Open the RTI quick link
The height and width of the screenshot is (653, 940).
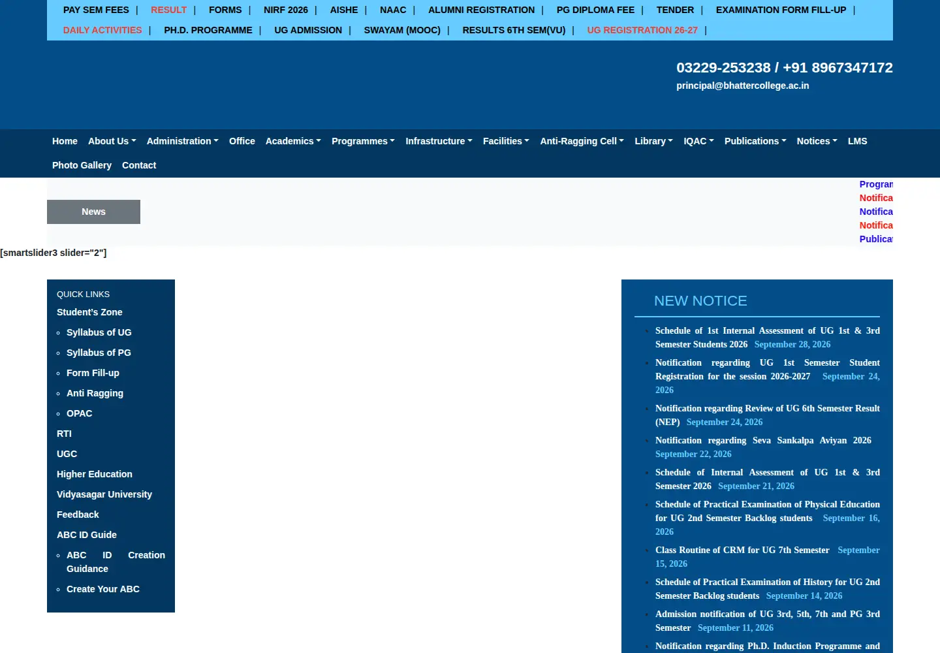pos(64,434)
